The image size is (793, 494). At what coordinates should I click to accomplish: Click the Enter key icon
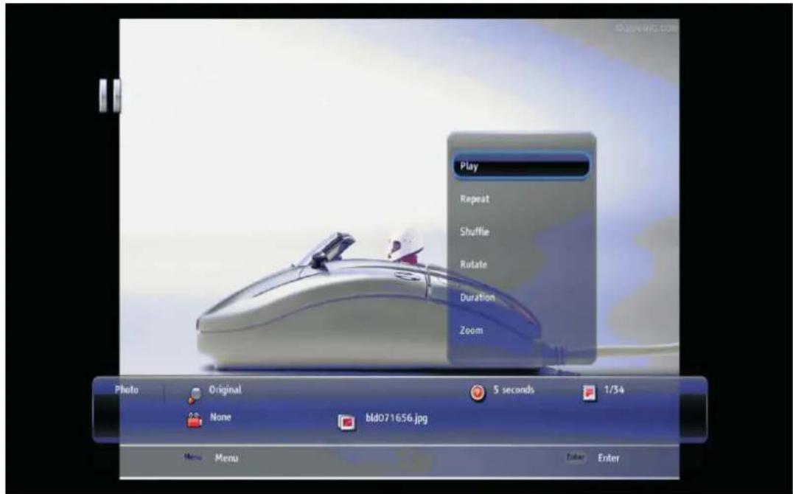tap(576, 458)
